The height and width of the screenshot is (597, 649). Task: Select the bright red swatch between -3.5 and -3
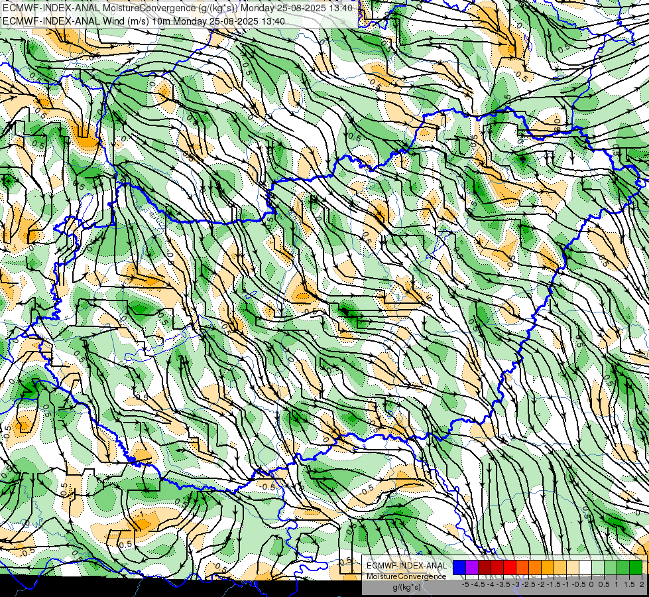(x=510, y=567)
